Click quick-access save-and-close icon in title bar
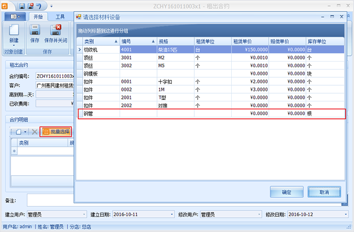 tap(31, 6)
